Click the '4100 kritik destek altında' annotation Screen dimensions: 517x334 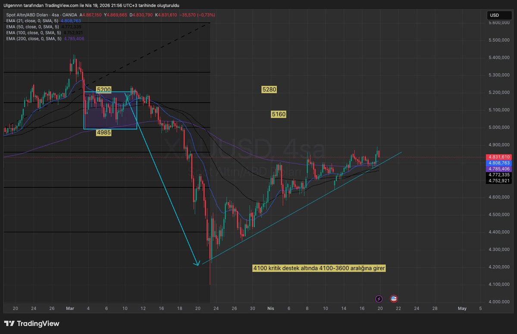pyautogui.click(x=319, y=268)
